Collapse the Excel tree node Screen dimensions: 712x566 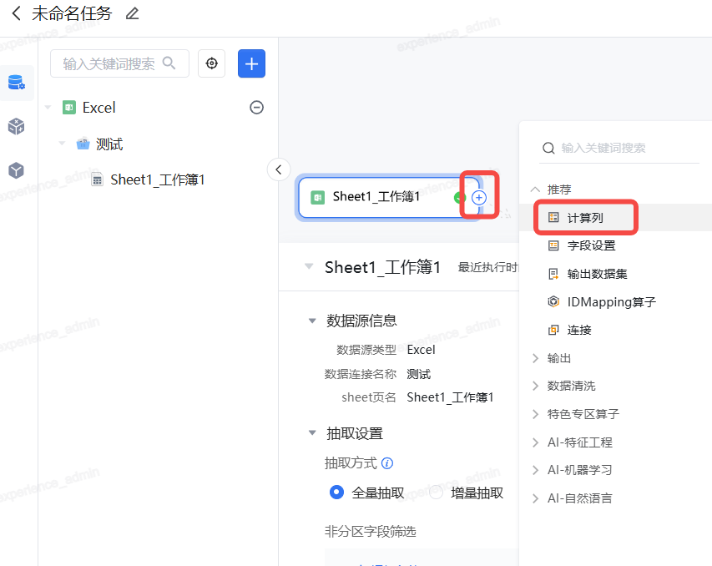(x=48, y=108)
